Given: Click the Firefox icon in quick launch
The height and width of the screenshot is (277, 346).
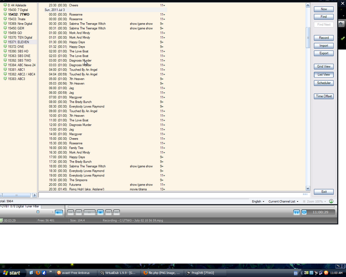Looking at the screenshot, I should click(38, 273).
